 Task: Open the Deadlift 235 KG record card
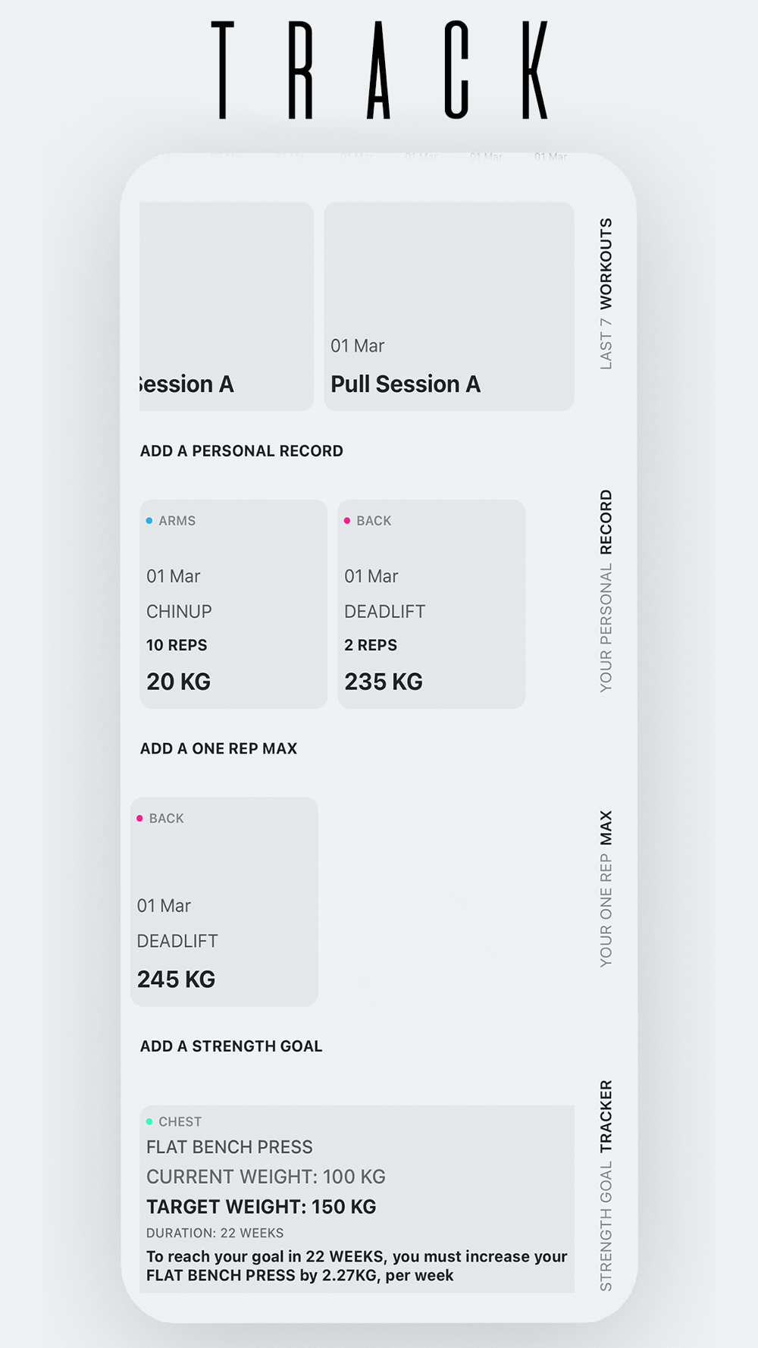point(431,604)
